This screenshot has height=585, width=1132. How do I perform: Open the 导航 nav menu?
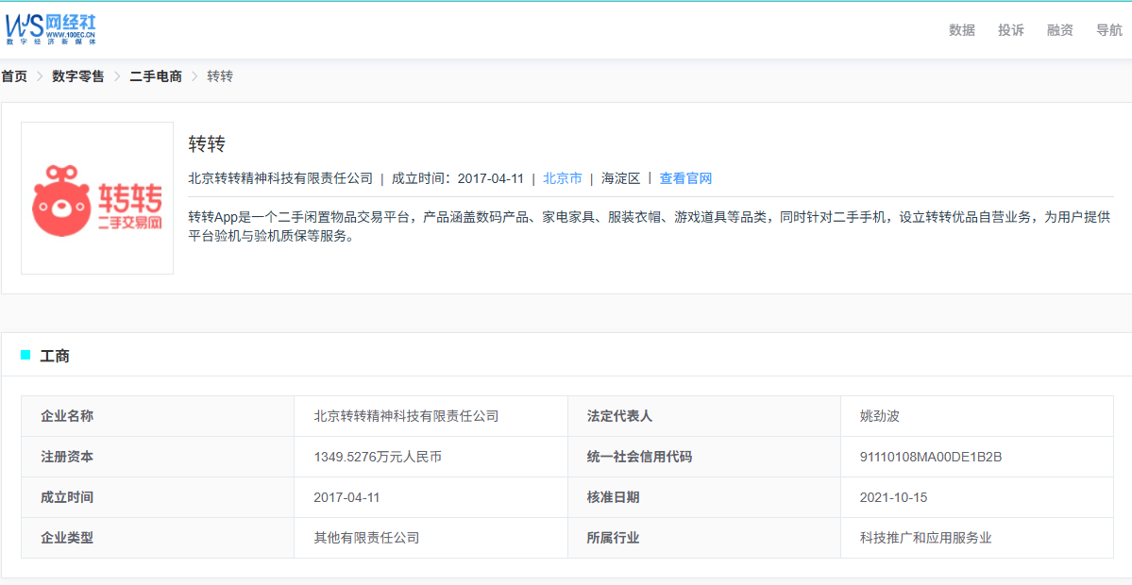click(x=1109, y=30)
